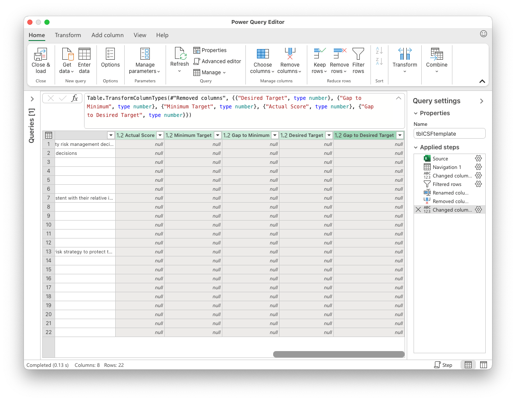The width and height of the screenshot is (516, 401).
Task: Select row number 13 header
Action: (x=49, y=252)
